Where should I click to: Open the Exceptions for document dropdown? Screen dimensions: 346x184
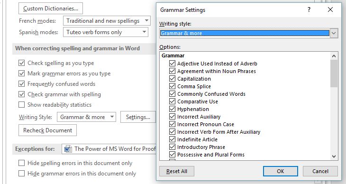[x=109, y=149]
